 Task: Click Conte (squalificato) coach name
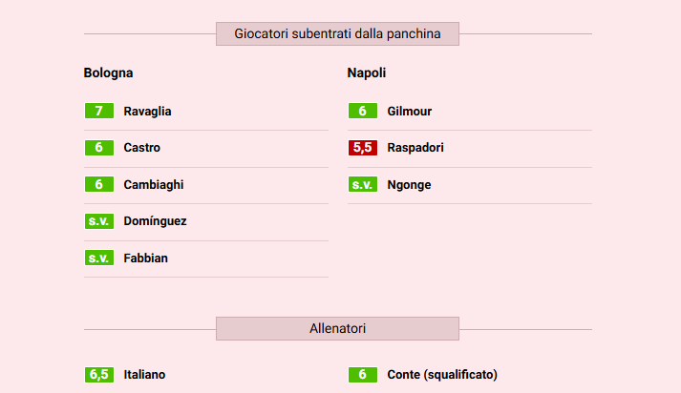(442, 375)
